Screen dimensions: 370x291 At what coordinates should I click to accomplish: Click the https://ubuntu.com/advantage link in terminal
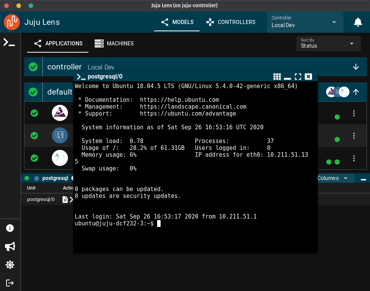[x=188, y=114]
